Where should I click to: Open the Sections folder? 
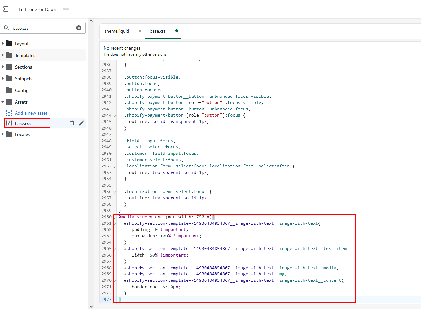click(x=23, y=67)
